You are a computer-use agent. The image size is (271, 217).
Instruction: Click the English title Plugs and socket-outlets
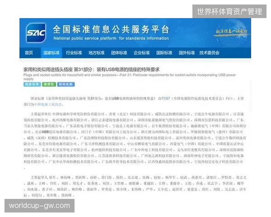click(x=130, y=77)
